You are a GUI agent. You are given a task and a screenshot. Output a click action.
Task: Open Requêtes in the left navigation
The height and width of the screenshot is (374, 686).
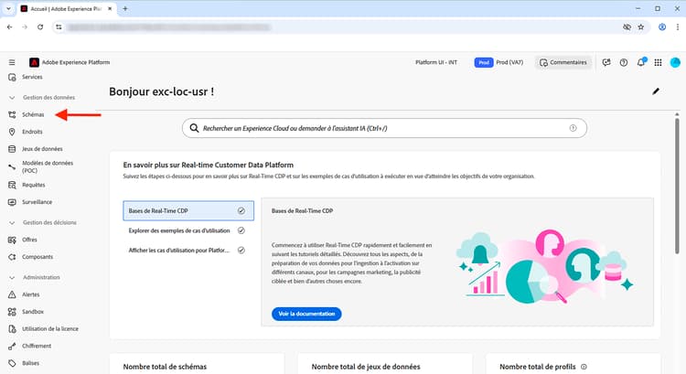(34, 185)
